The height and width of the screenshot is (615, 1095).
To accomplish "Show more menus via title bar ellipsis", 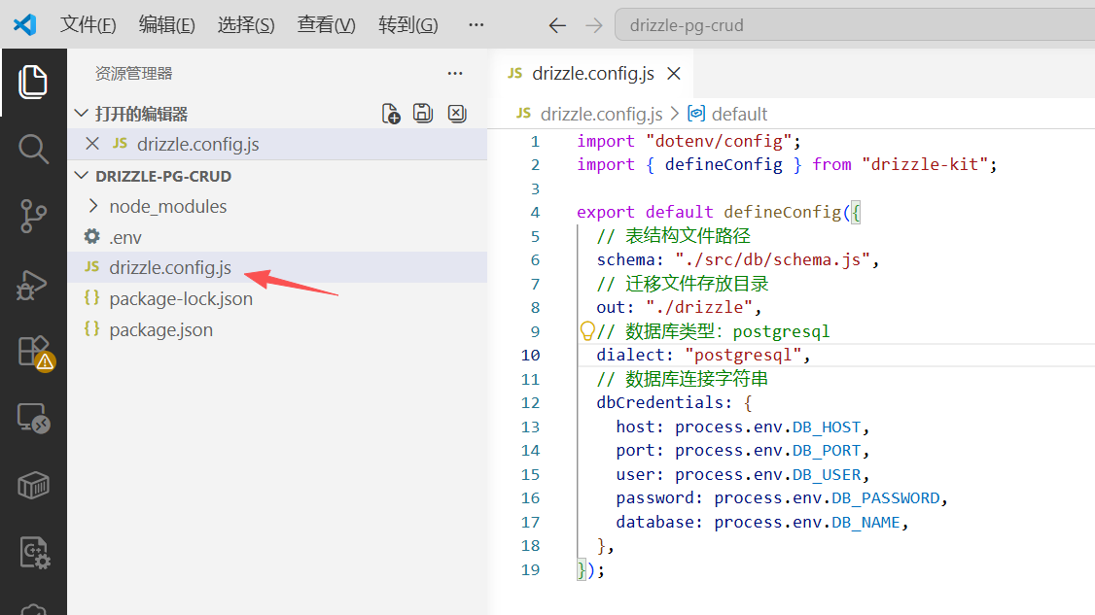I will coord(477,25).
